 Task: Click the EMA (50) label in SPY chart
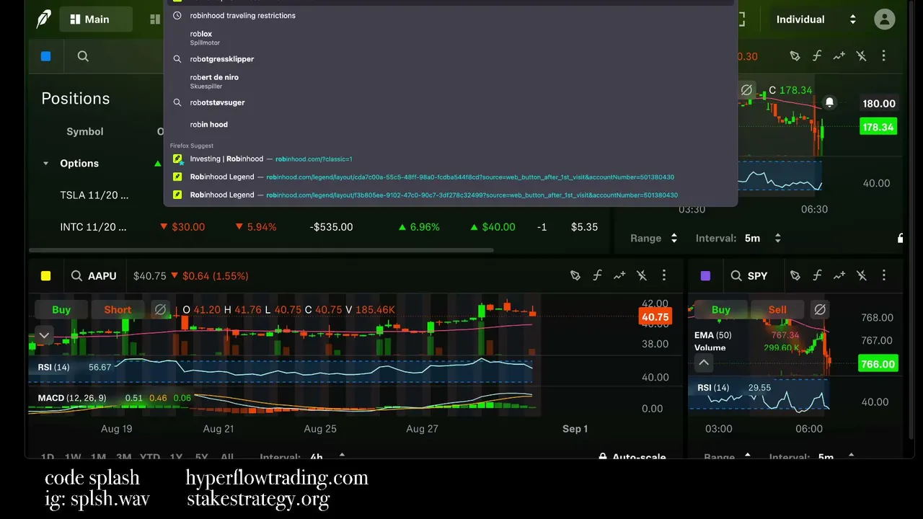coord(713,335)
